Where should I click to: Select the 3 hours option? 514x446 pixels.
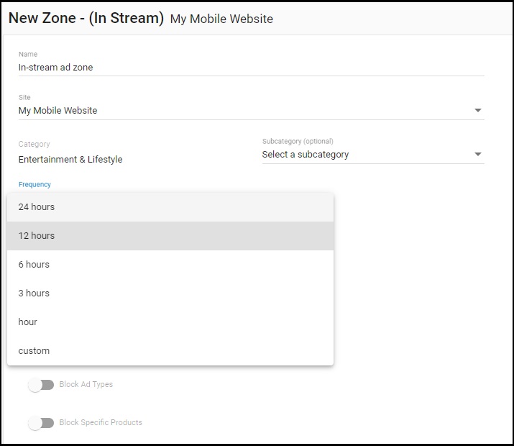tap(170, 293)
